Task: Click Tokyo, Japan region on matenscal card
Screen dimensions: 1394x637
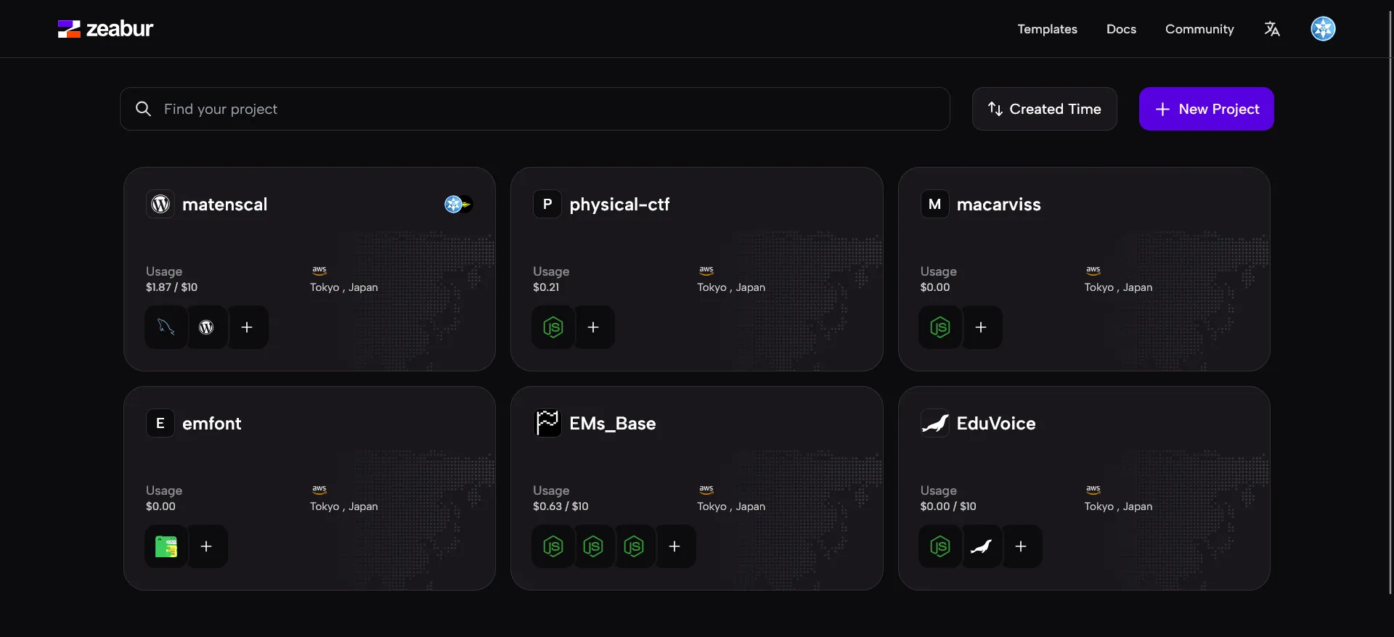Action: tap(343, 287)
